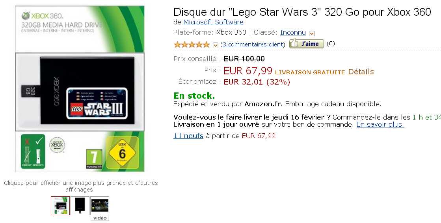Follow the En savoir plus link

point(380,124)
